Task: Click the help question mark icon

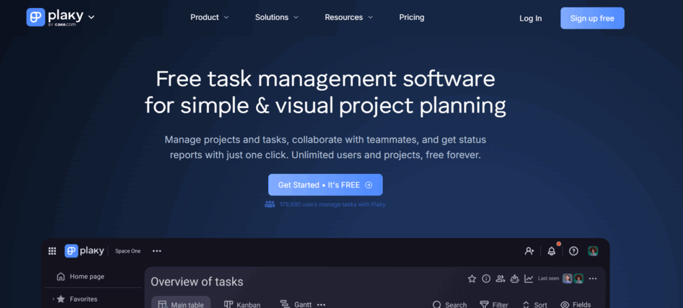Action: (573, 251)
